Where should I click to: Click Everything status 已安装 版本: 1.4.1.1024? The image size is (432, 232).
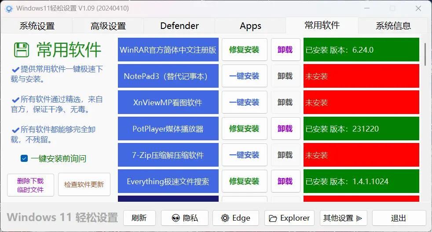pyautogui.click(x=361, y=182)
